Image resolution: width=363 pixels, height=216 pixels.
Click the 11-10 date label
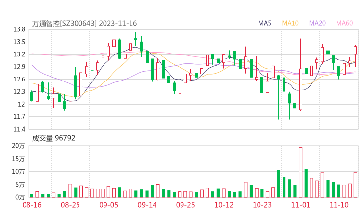coord(339,205)
